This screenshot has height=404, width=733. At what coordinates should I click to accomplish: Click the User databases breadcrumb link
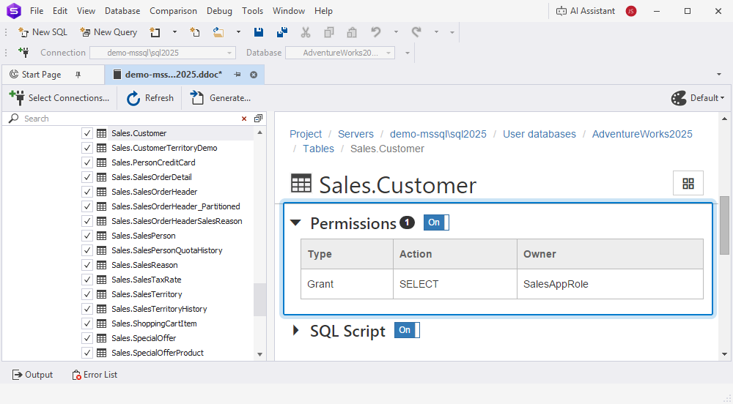(x=539, y=134)
